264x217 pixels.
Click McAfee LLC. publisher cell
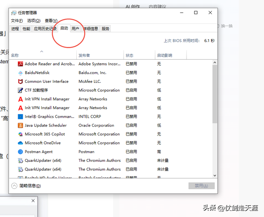(90, 82)
